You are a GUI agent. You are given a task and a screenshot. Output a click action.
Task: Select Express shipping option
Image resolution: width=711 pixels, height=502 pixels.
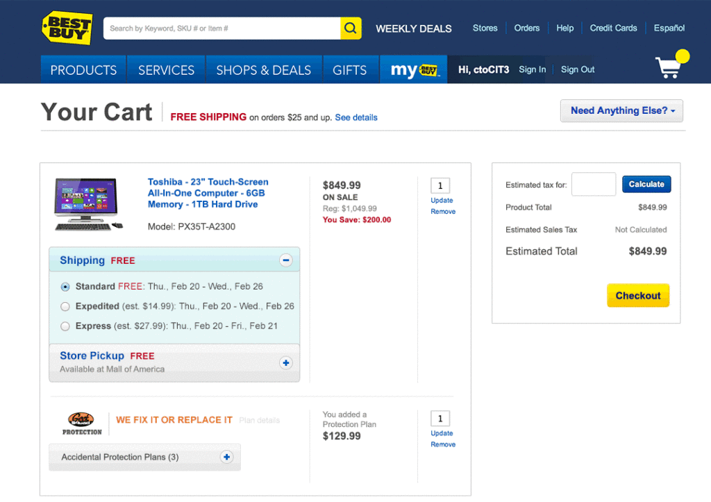[x=65, y=326]
